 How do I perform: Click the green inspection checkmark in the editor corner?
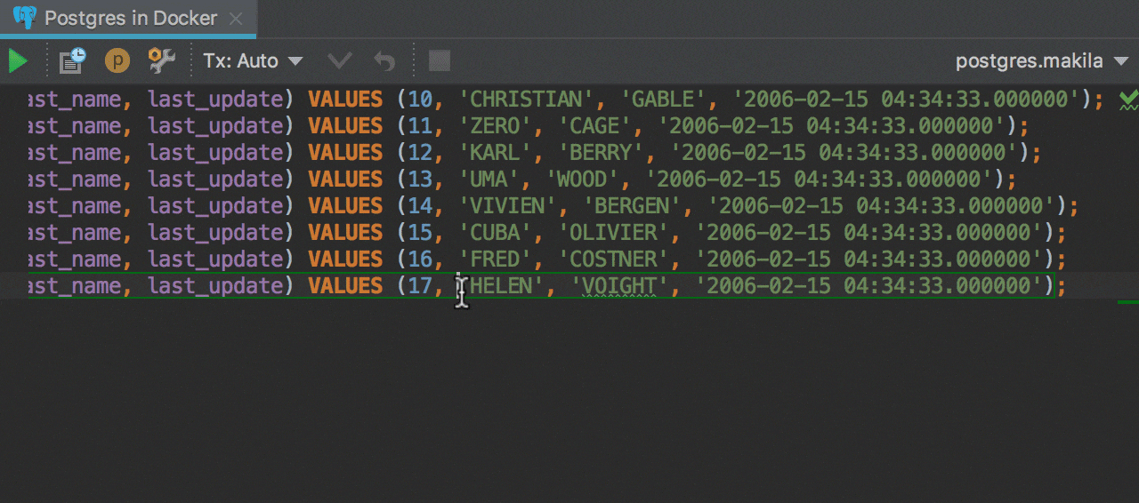1128,99
